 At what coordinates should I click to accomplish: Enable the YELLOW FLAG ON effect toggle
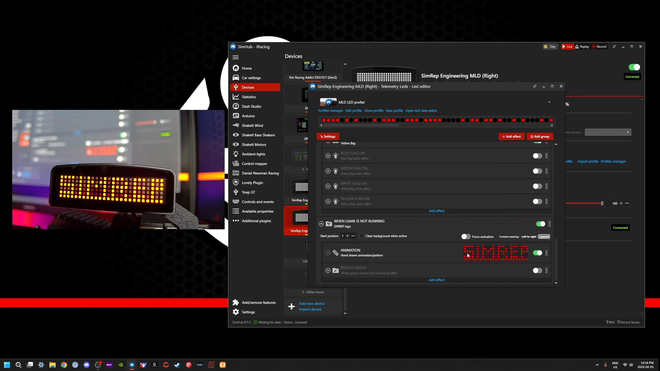click(537, 202)
